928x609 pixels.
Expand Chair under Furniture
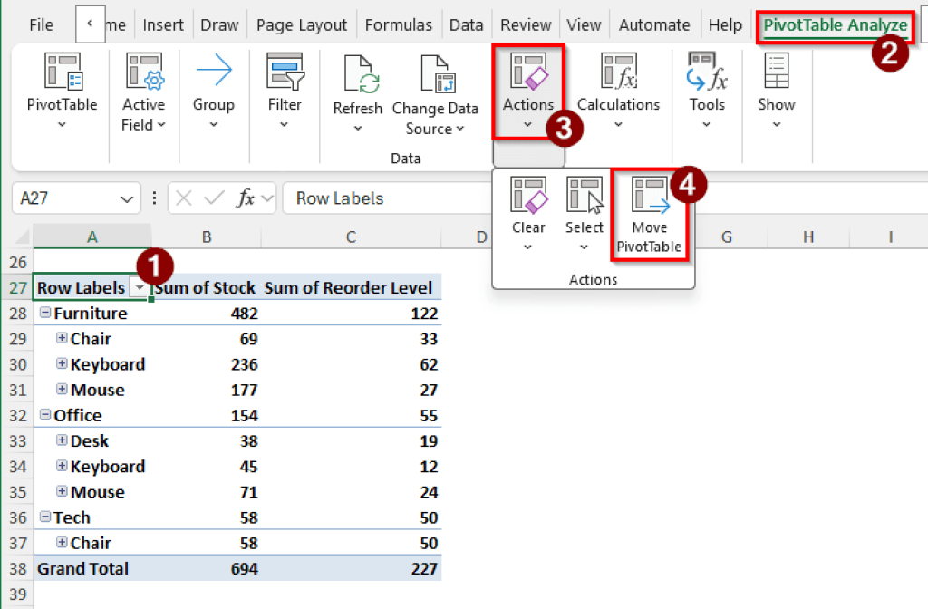tap(61, 339)
